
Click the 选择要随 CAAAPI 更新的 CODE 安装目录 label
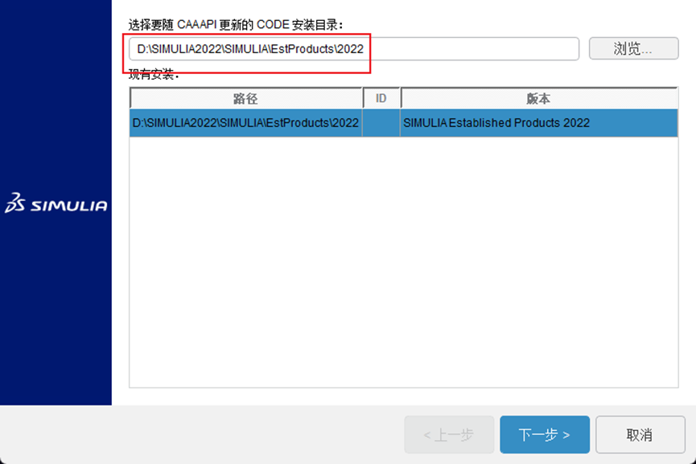pyautogui.click(x=236, y=25)
